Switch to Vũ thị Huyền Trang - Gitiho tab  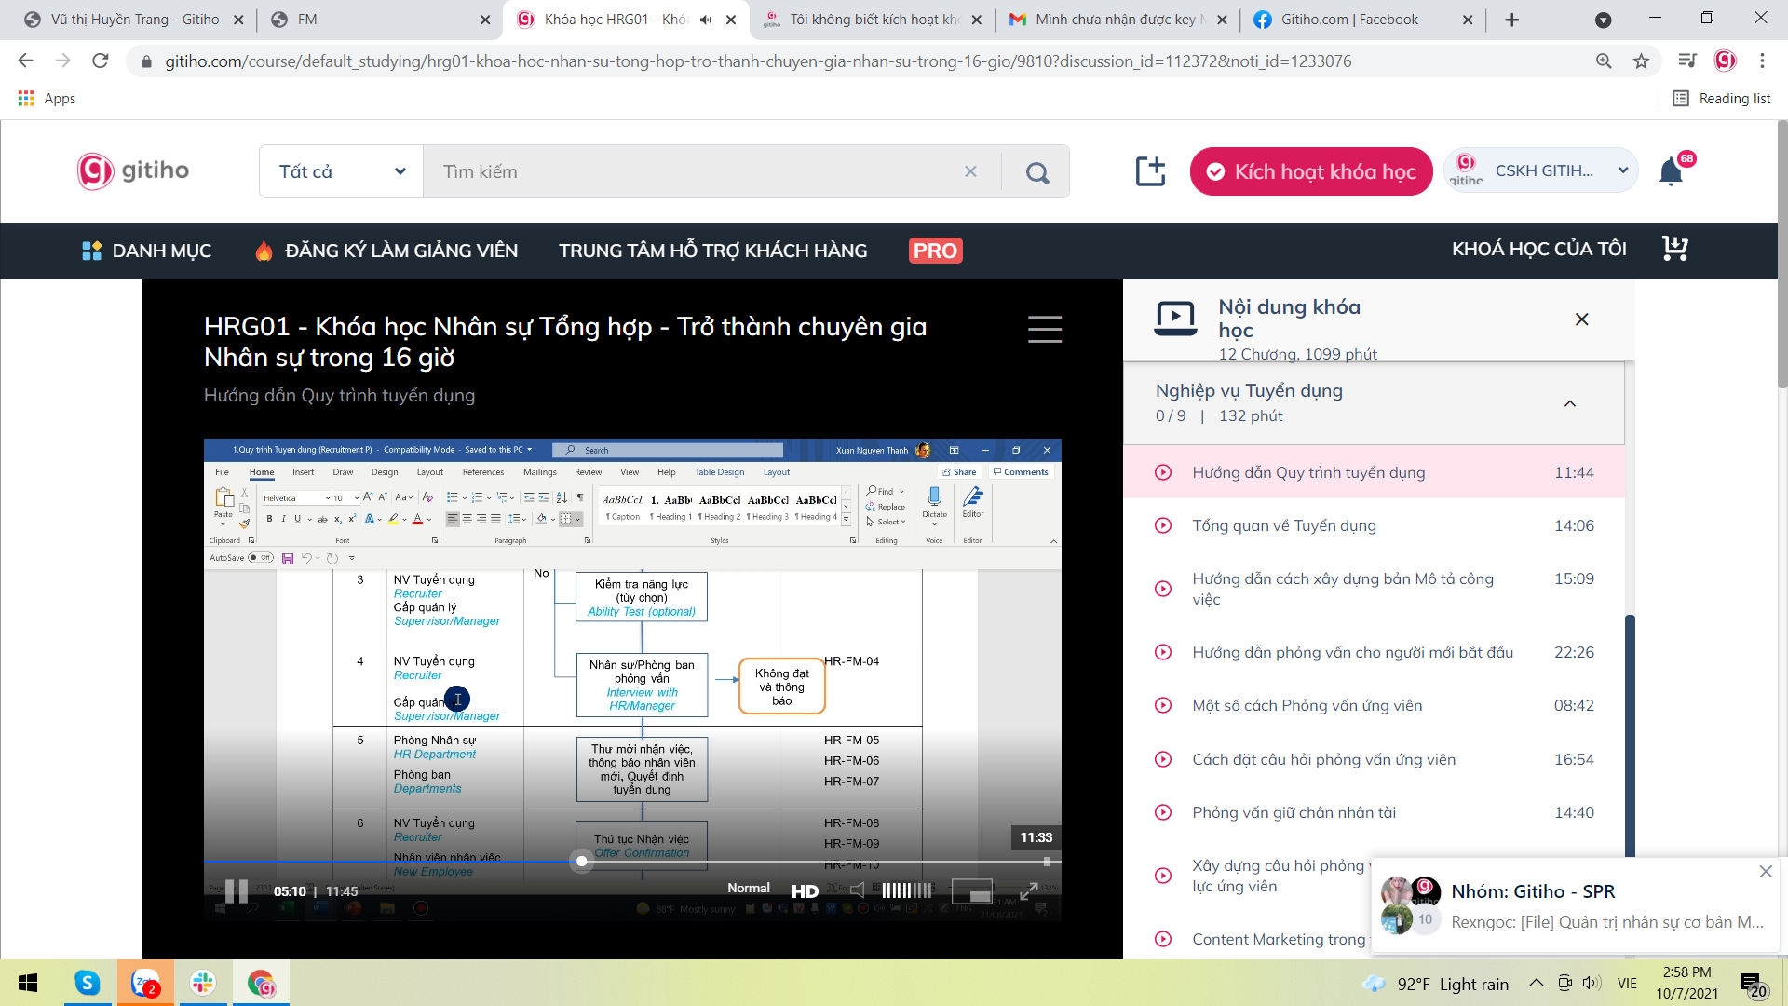(x=135, y=20)
